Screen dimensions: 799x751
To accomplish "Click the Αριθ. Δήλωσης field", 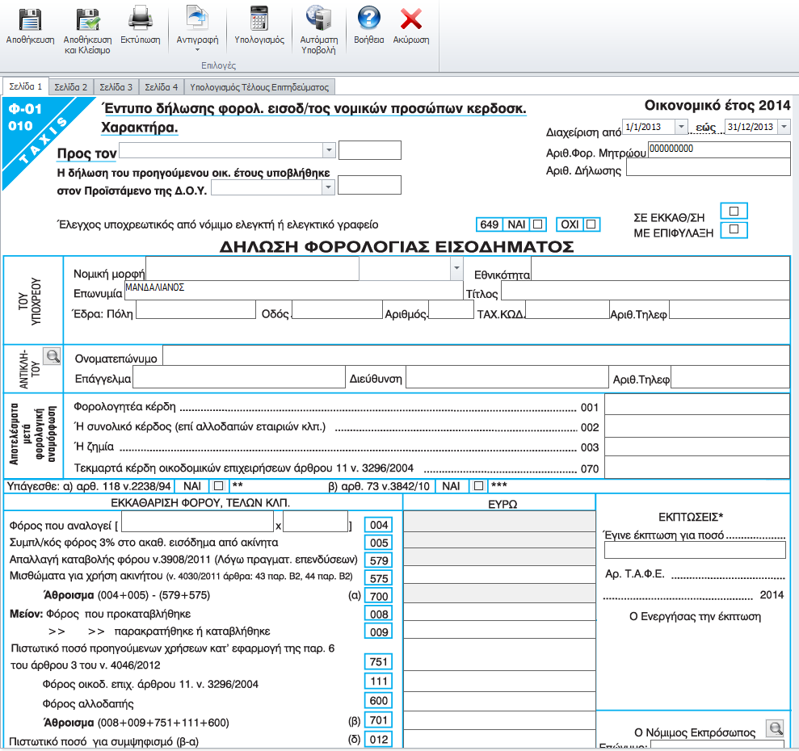I will [708, 167].
